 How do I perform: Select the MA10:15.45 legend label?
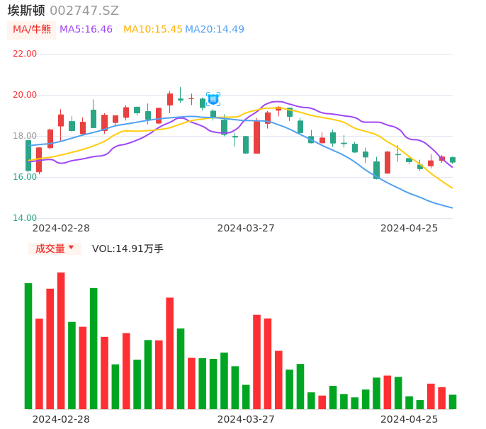152,30
